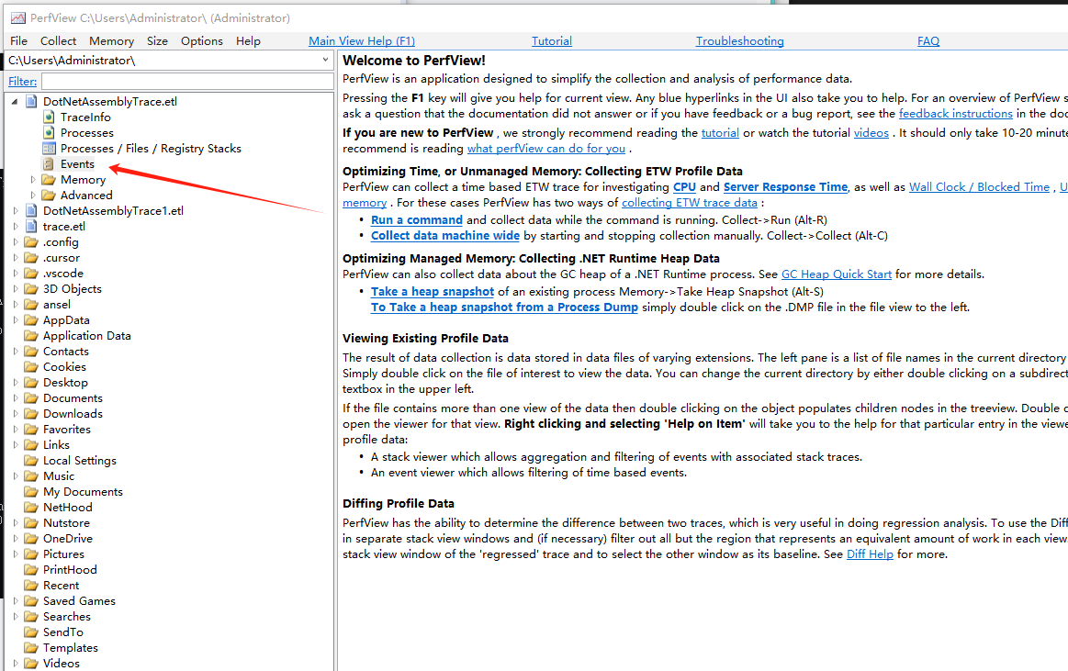1068x671 pixels.
Task: Click the Filter: label link
Action: coord(22,82)
